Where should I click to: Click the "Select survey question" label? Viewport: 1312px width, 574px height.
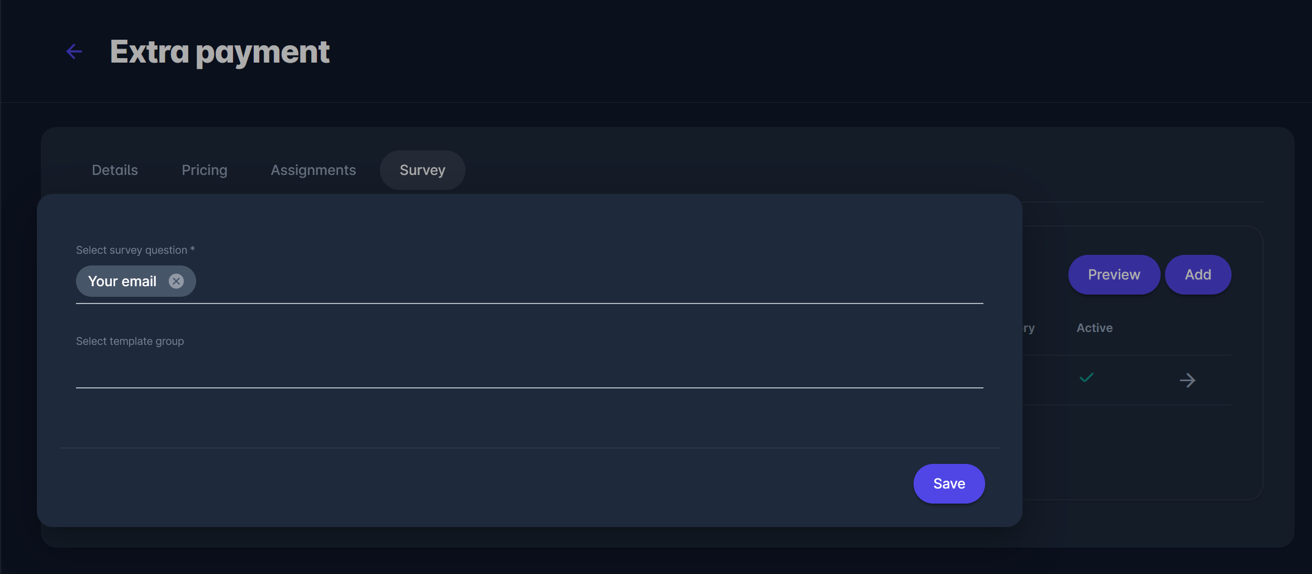(131, 250)
